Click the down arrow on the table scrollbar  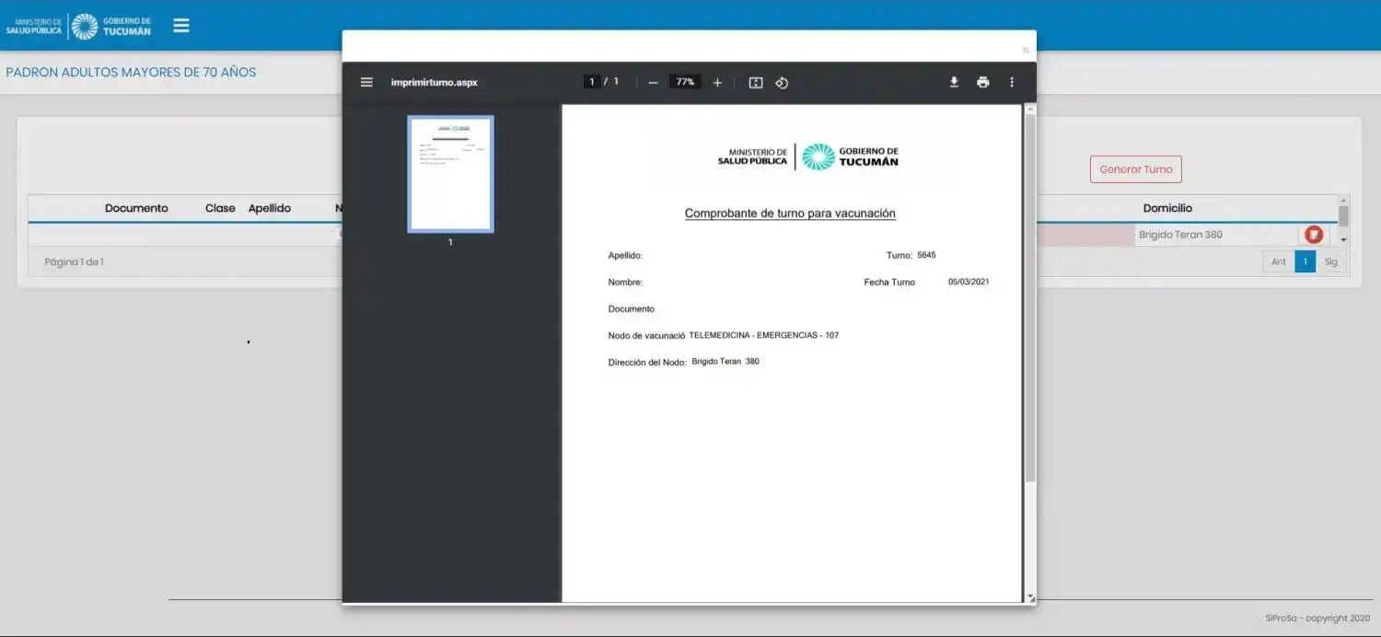(1342, 241)
